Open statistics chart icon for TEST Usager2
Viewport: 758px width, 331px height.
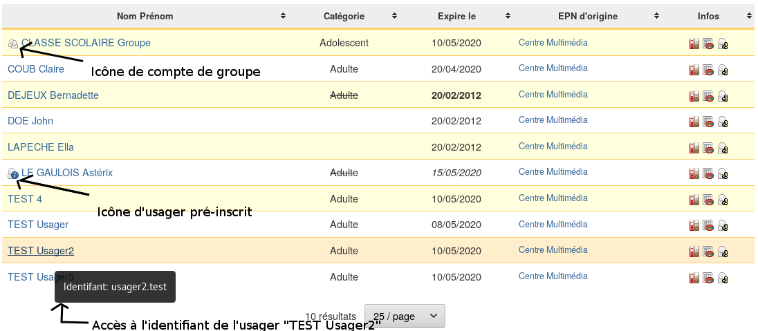(708, 252)
